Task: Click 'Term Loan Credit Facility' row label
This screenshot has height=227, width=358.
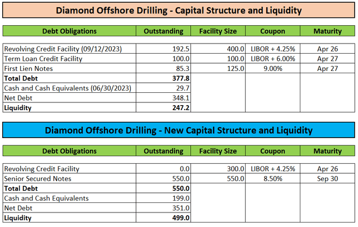Action: tap(43, 59)
